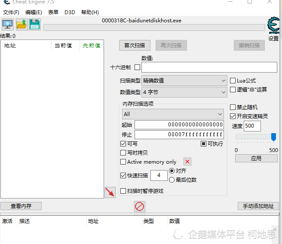Screen dimensions: 282x244
Task: Open the 扫描类型 scan type dropdown
Action: click(x=184, y=80)
